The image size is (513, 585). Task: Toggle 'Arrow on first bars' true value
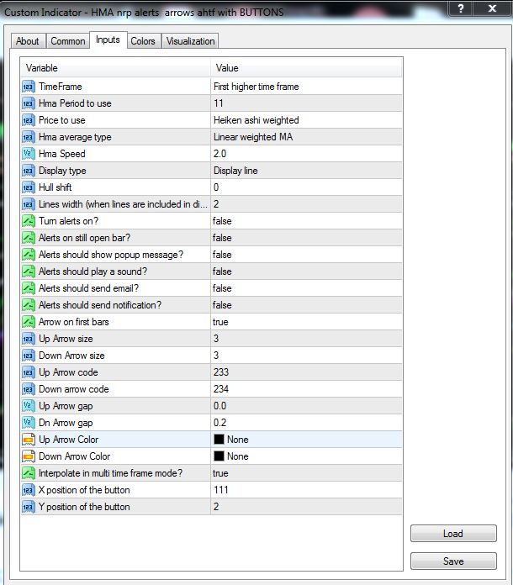221,322
